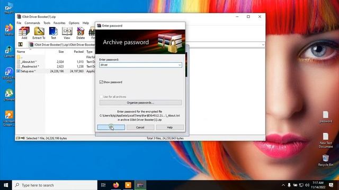Viewport: 339px width, 190px height.
Task: Open the View toolbar icon
Action: click(x=67, y=33)
